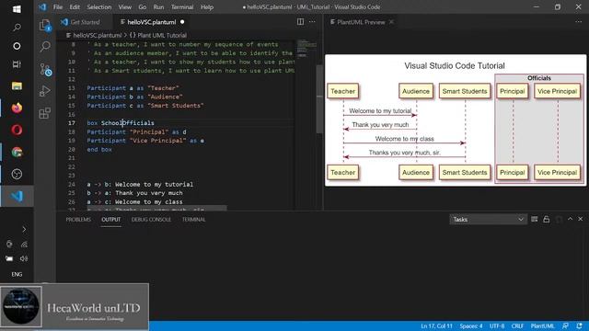Open the Go menu
The width and height of the screenshot is (589, 331).
[142, 7]
